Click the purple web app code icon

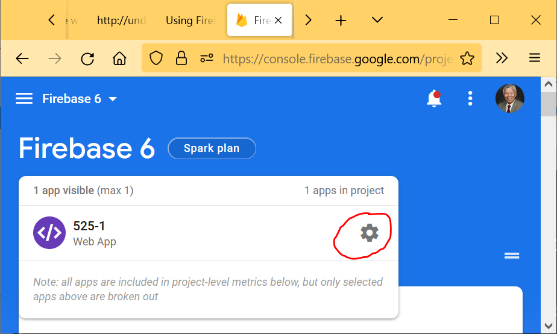point(49,233)
